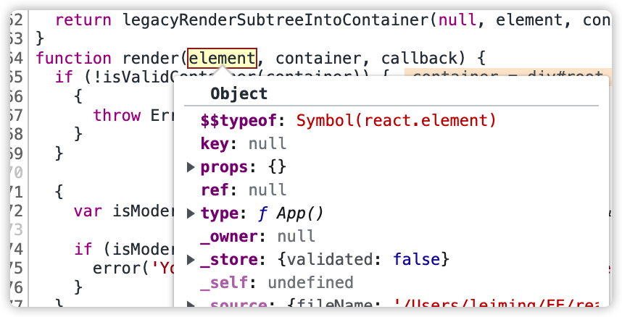Click the highlighted element parameter
The width and height of the screenshot is (622, 317).
click(222, 58)
